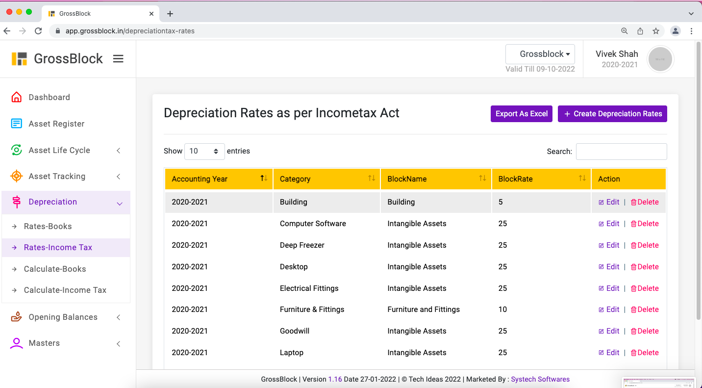Click the hamburger menu icon beside GrossBlock
Image resolution: width=702 pixels, height=388 pixels.
(118, 59)
